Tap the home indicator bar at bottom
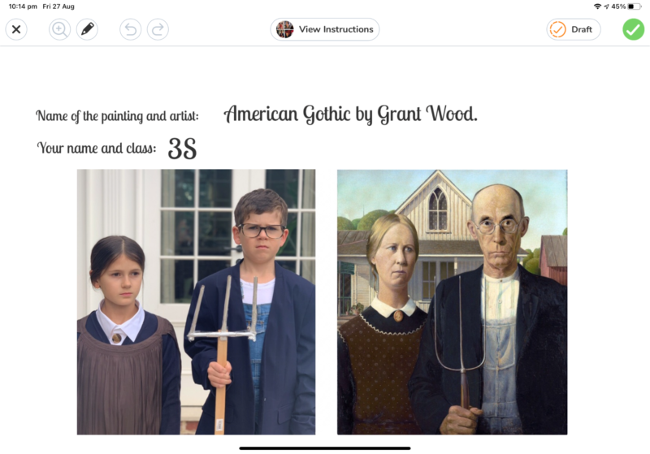 pyautogui.click(x=325, y=448)
